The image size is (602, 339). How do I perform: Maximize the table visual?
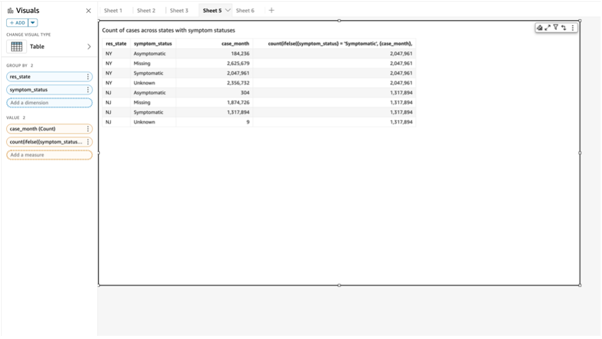(x=548, y=28)
